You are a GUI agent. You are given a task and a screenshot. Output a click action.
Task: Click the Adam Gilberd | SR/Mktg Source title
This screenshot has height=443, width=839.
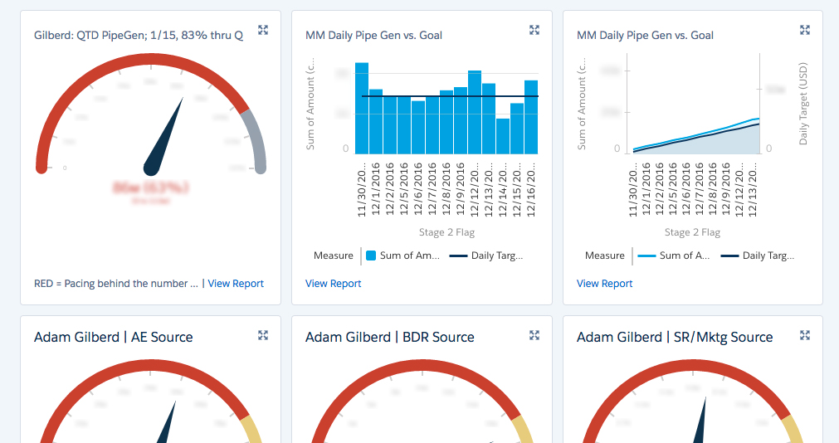[675, 337]
